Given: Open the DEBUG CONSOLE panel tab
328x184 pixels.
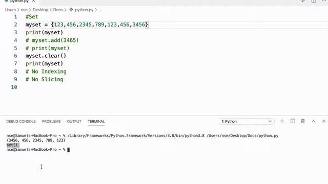Looking at the screenshot, I should pos(21,122).
